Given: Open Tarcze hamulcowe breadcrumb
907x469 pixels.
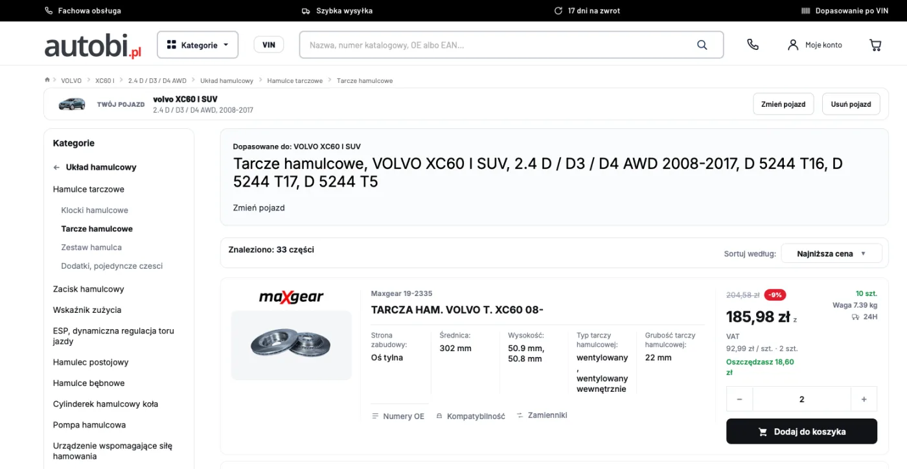Looking at the screenshot, I should pyautogui.click(x=365, y=80).
